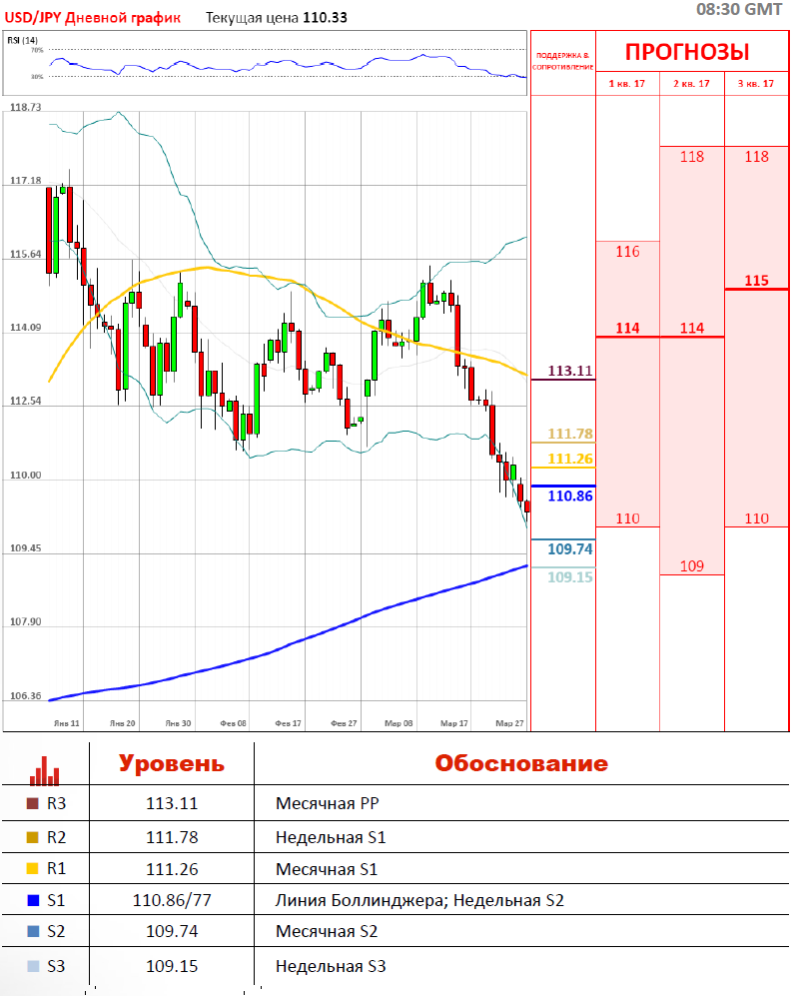
Task: Click the "Уровень" table column header
Action: click(x=172, y=764)
